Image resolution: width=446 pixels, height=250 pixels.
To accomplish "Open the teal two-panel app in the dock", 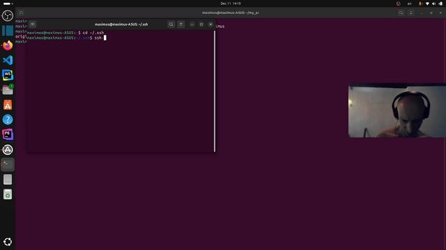I will click(8, 31).
